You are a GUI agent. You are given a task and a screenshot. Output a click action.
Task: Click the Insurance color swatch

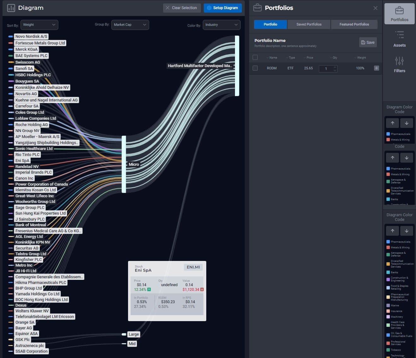(388, 311)
